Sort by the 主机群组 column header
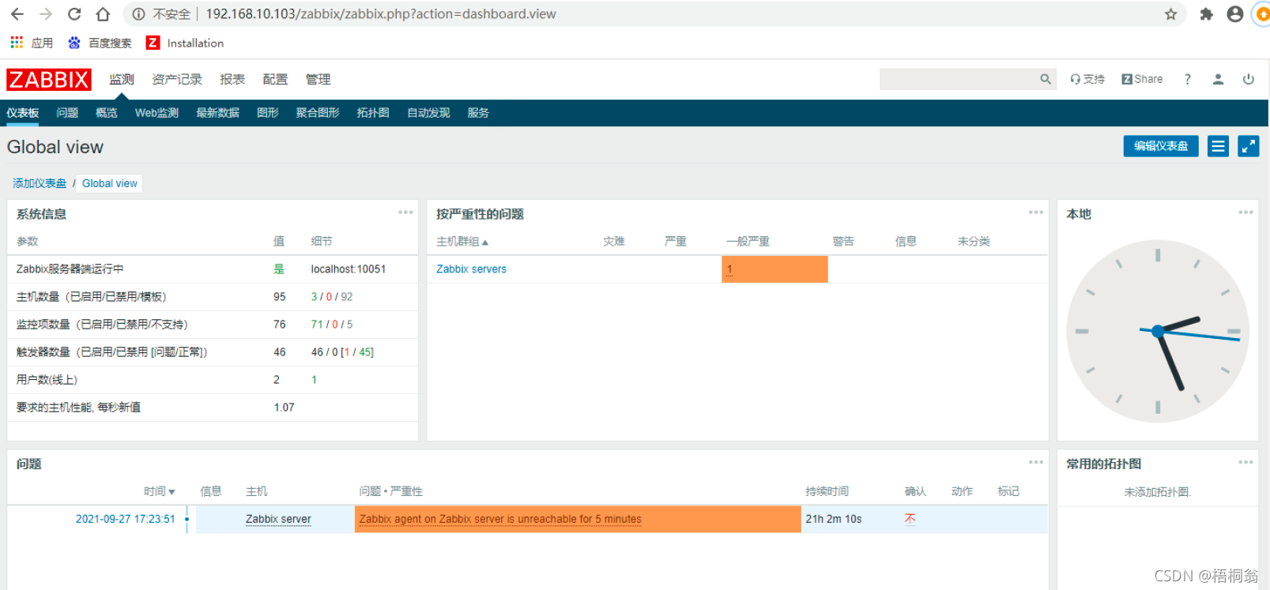Image resolution: width=1270 pixels, height=590 pixels. (x=462, y=242)
